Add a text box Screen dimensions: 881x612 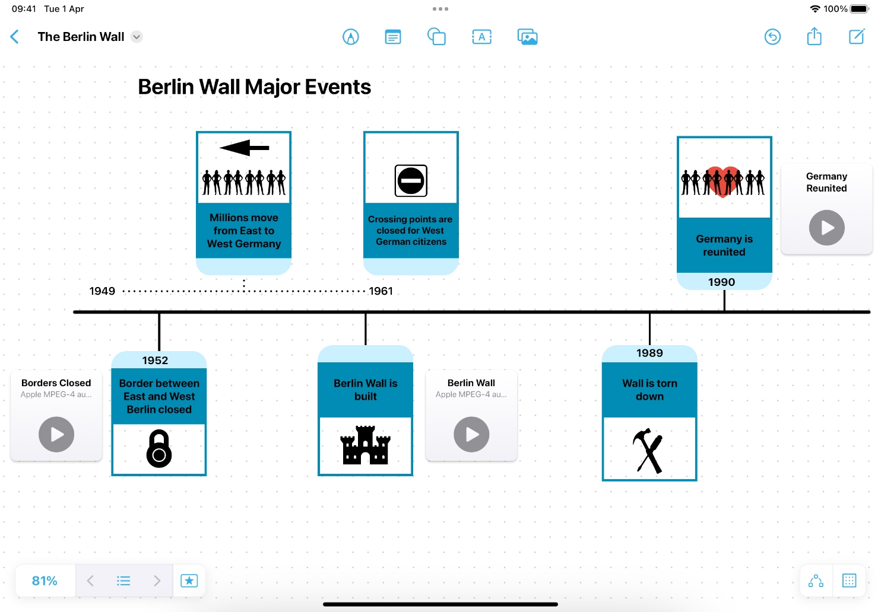point(481,37)
